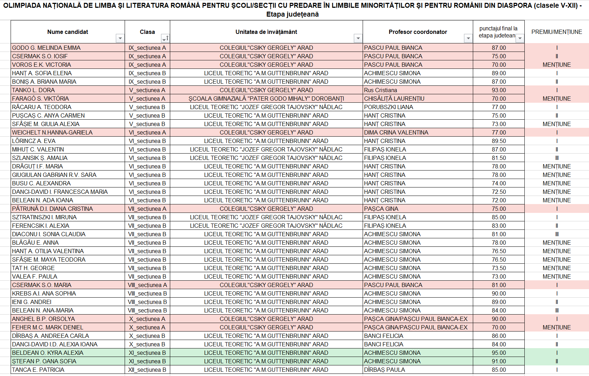The image size is (589, 376).
Task: Select the ȘCOALA GIMNAZIALĂ PATER GODO MIHALY cell
Action: click(x=266, y=99)
